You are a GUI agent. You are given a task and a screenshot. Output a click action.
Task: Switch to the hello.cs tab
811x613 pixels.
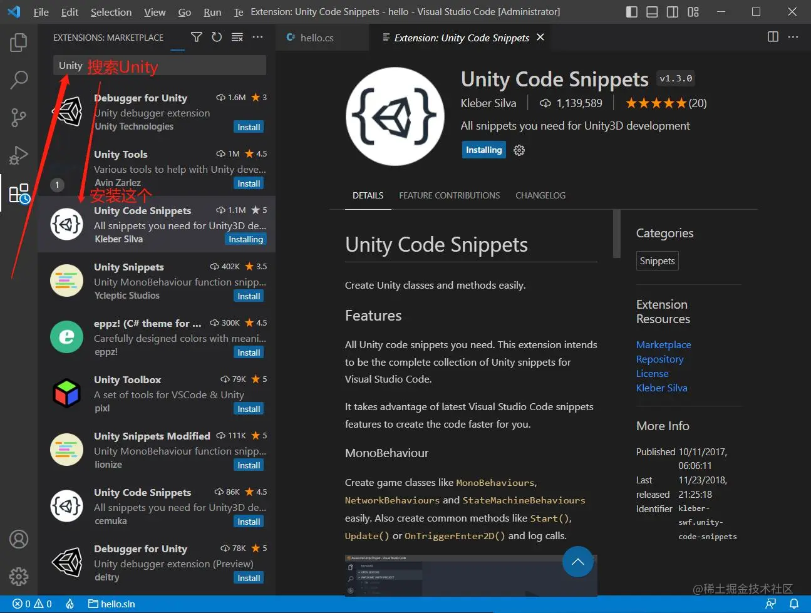pyautogui.click(x=316, y=37)
